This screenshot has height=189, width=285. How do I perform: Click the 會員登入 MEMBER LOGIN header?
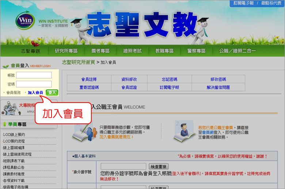pos(31,66)
